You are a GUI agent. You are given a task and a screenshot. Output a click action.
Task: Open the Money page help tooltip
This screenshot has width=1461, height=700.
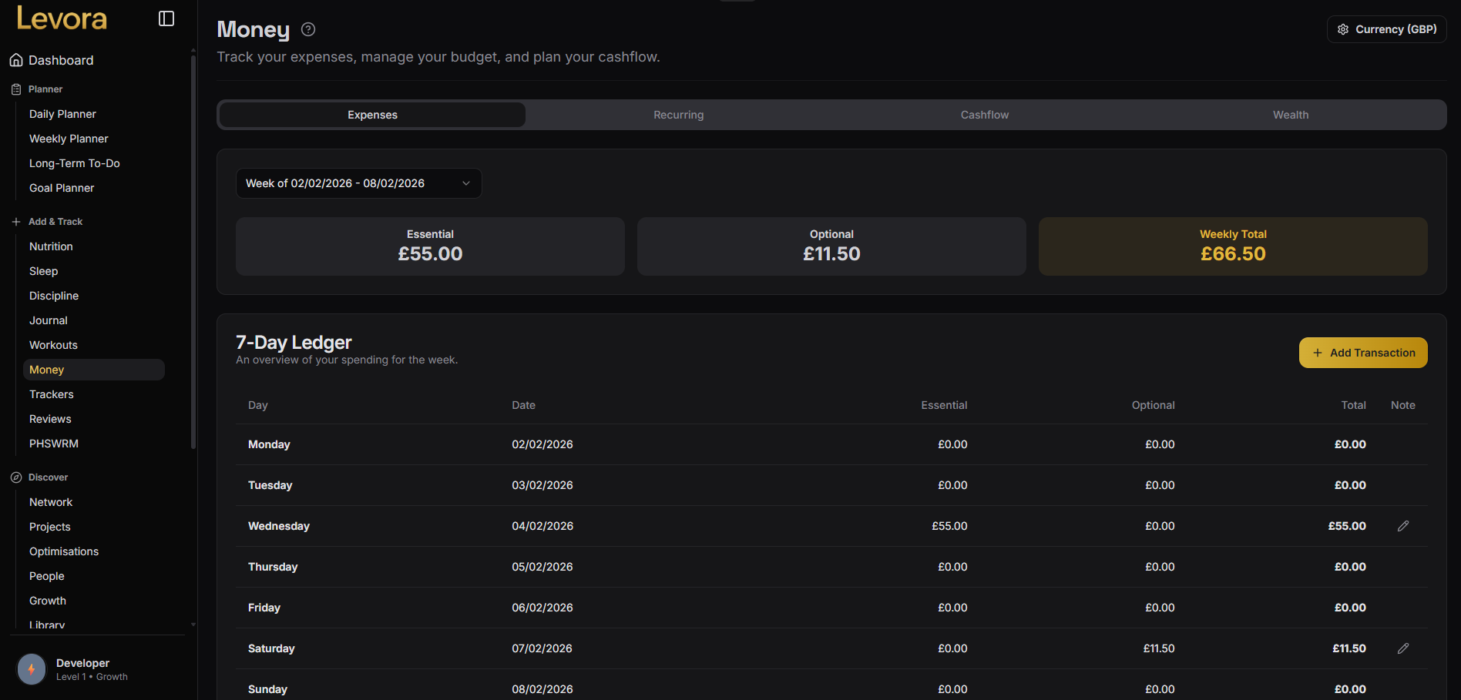point(307,28)
